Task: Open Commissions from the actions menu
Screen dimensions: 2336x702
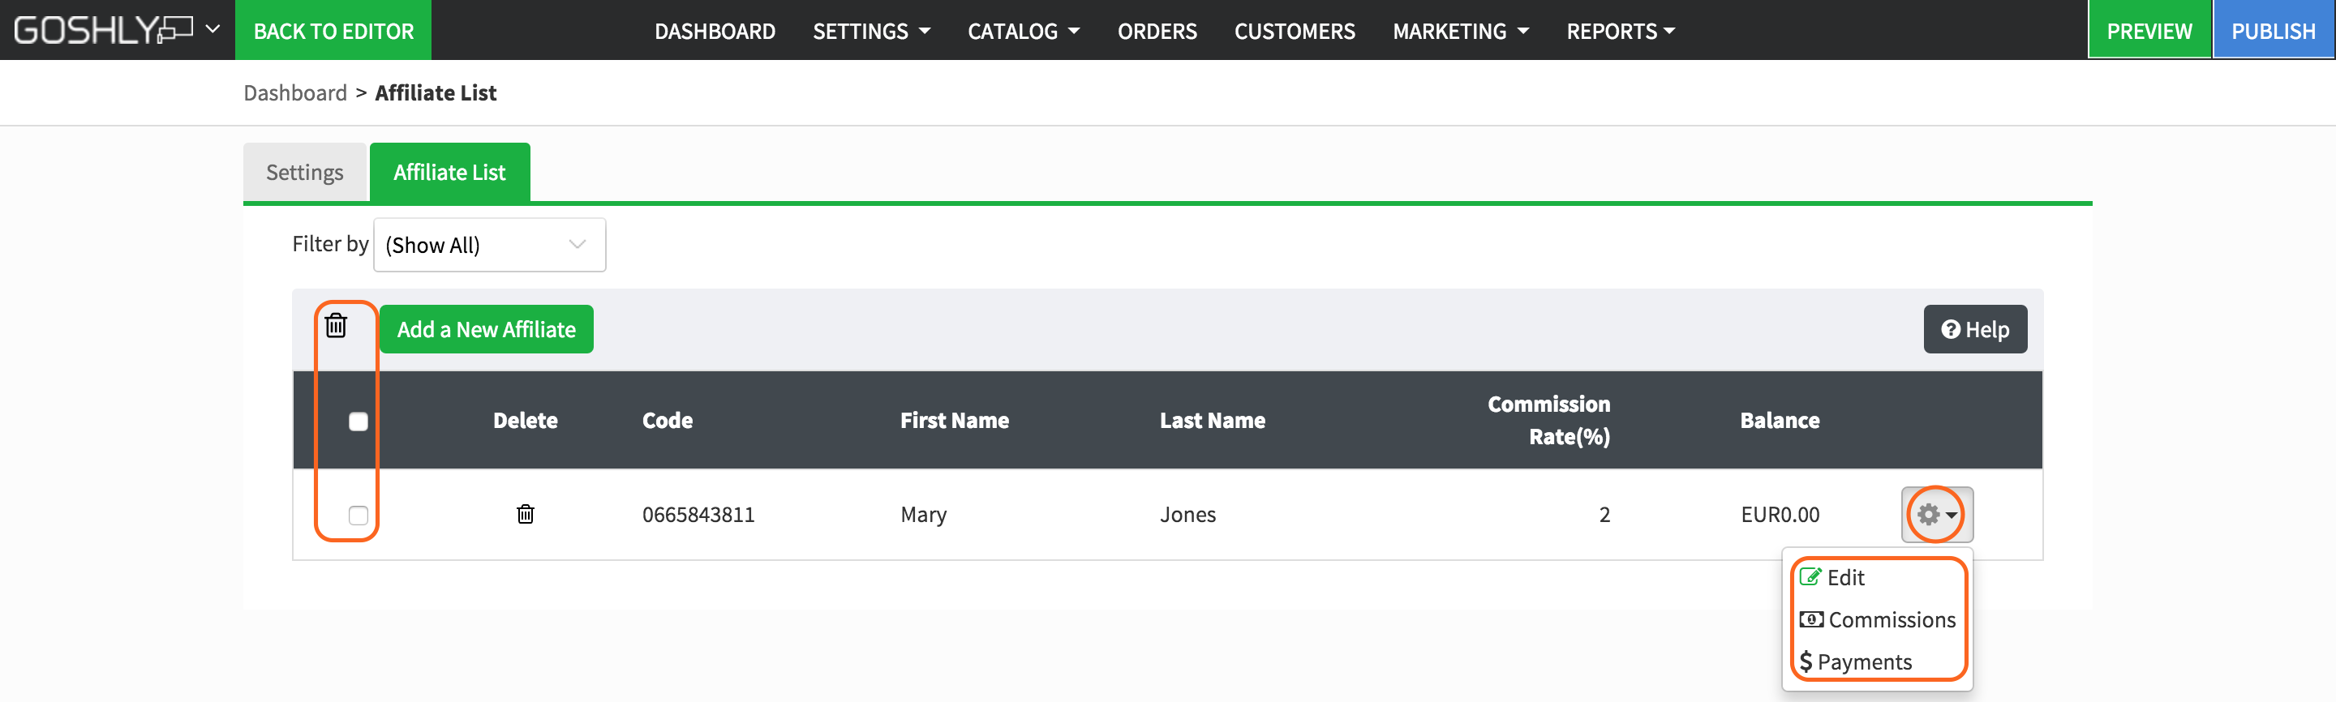Action: click(x=1890, y=620)
